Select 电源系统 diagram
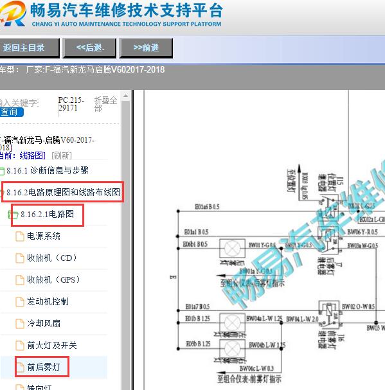Screen dimensions: 385x390 pos(44,236)
